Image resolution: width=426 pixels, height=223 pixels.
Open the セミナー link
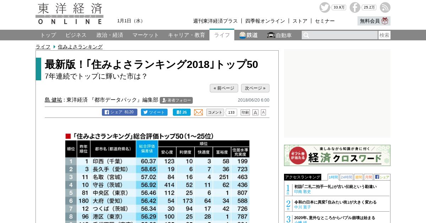pos(325,21)
